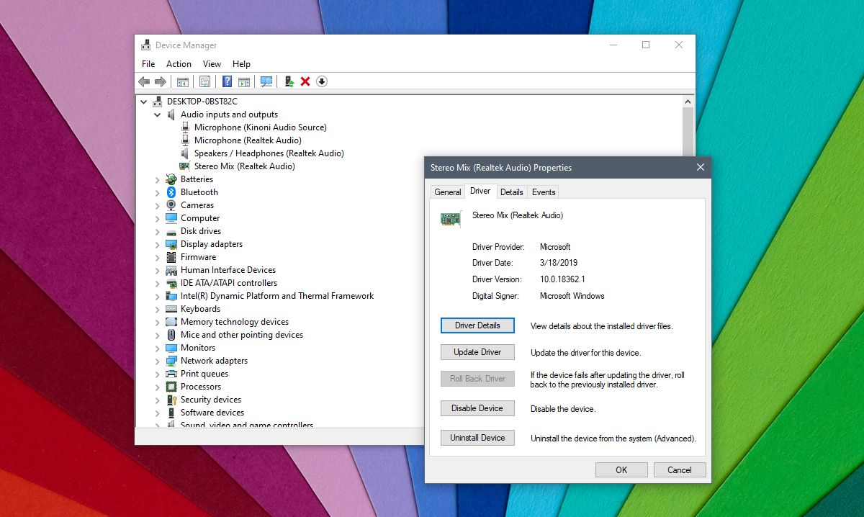Click the device card icon in Properties dialog
Viewport: 864px width, 517px height.
point(451,219)
